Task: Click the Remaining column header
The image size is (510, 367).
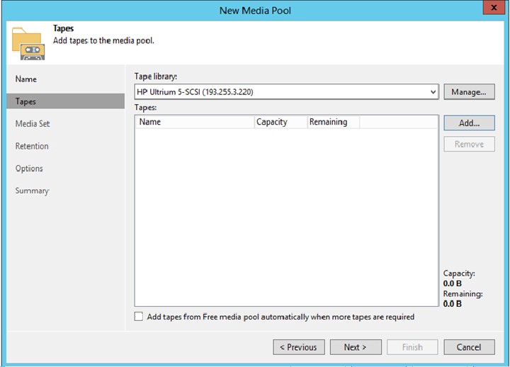Action: click(x=333, y=122)
